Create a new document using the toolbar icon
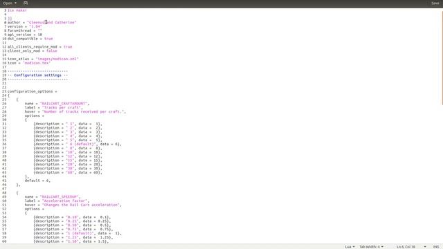The width and height of the screenshot is (443, 249). (26, 3)
